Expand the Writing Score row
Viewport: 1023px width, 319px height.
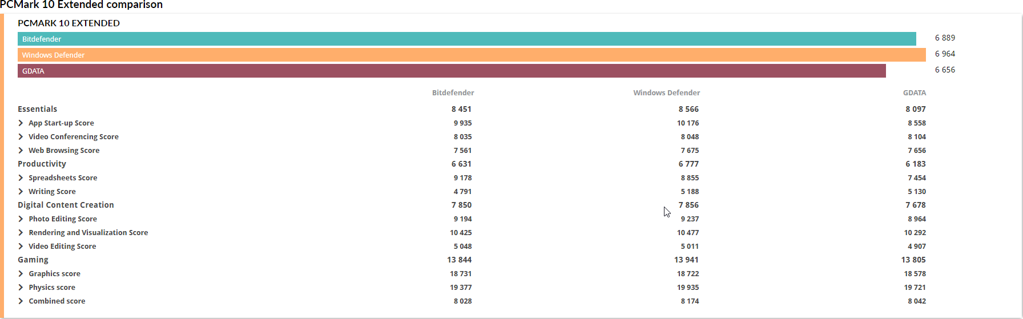pyautogui.click(x=21, y=192)
